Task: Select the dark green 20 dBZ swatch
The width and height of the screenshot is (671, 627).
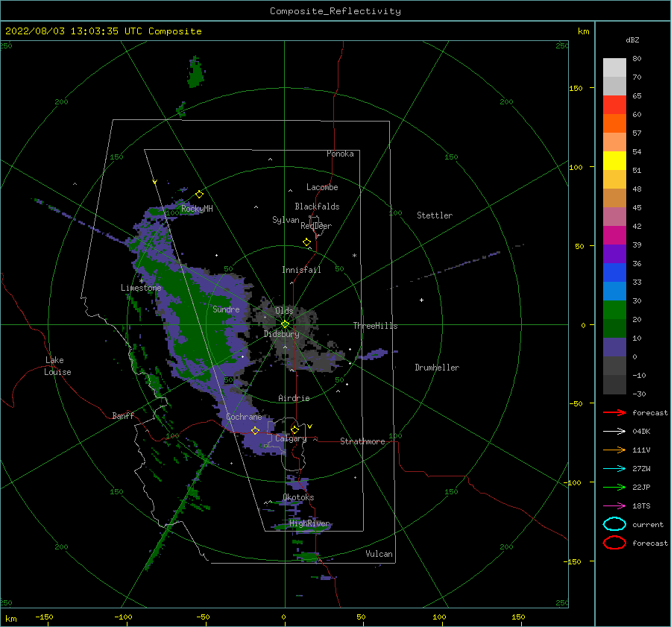Action: [x=614, y=328]
